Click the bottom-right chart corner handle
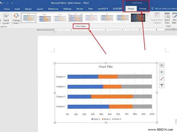Screen dimensions: 177x132 (x=157, y=122)
